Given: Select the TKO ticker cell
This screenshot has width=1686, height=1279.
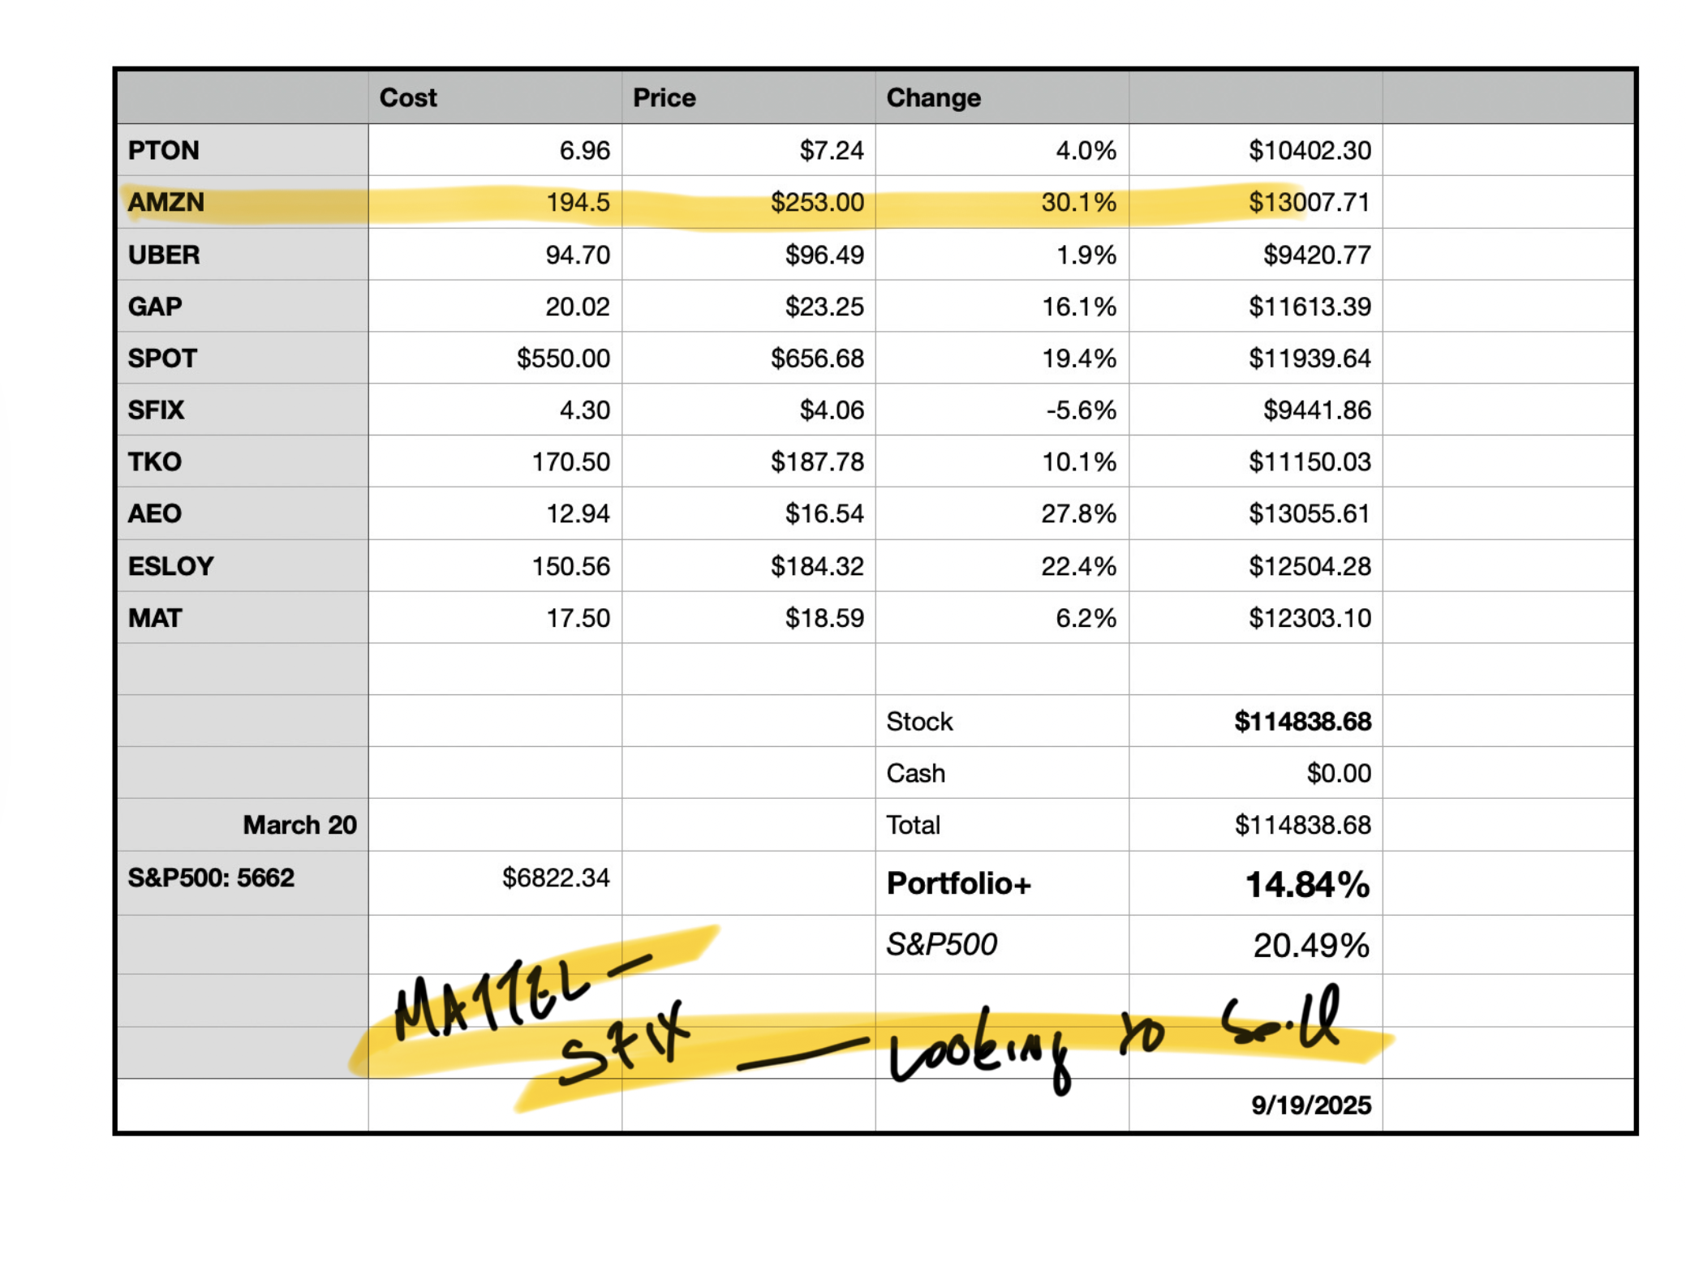Looking at the screenshot, I should point(155,461).
